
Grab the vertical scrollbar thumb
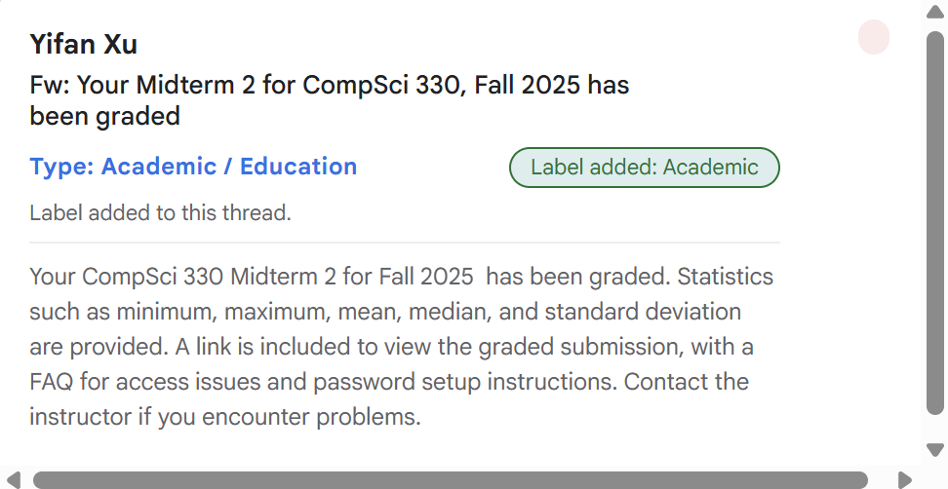tap(934, 224)
